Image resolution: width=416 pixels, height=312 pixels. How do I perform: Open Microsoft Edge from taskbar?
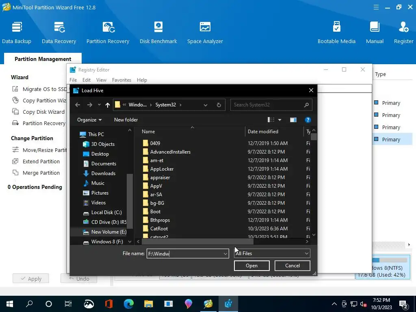pos(129,304)
